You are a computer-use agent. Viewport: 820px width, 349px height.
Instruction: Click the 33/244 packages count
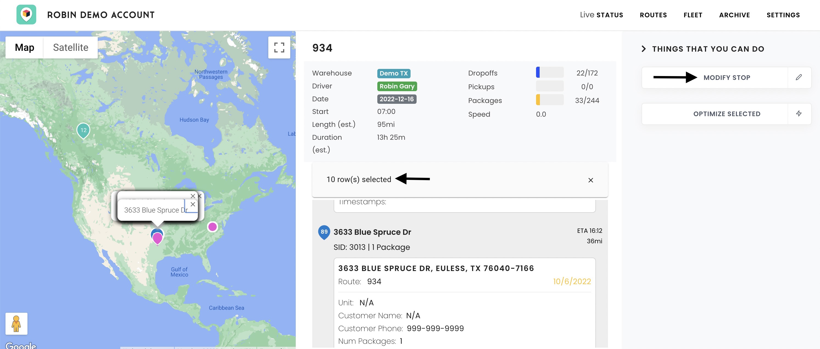587,100
